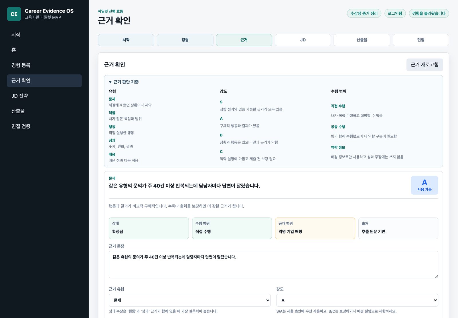This screenshot has width=458, height=318.
Task: Click the Career Evidence OS title
Action: point(49,11)
